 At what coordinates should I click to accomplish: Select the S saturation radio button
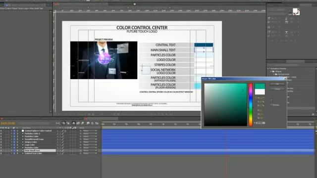coord(256,101)
